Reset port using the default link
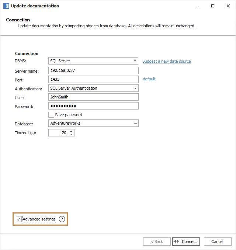This screenshot has width=236, height=250. [149, 79]
